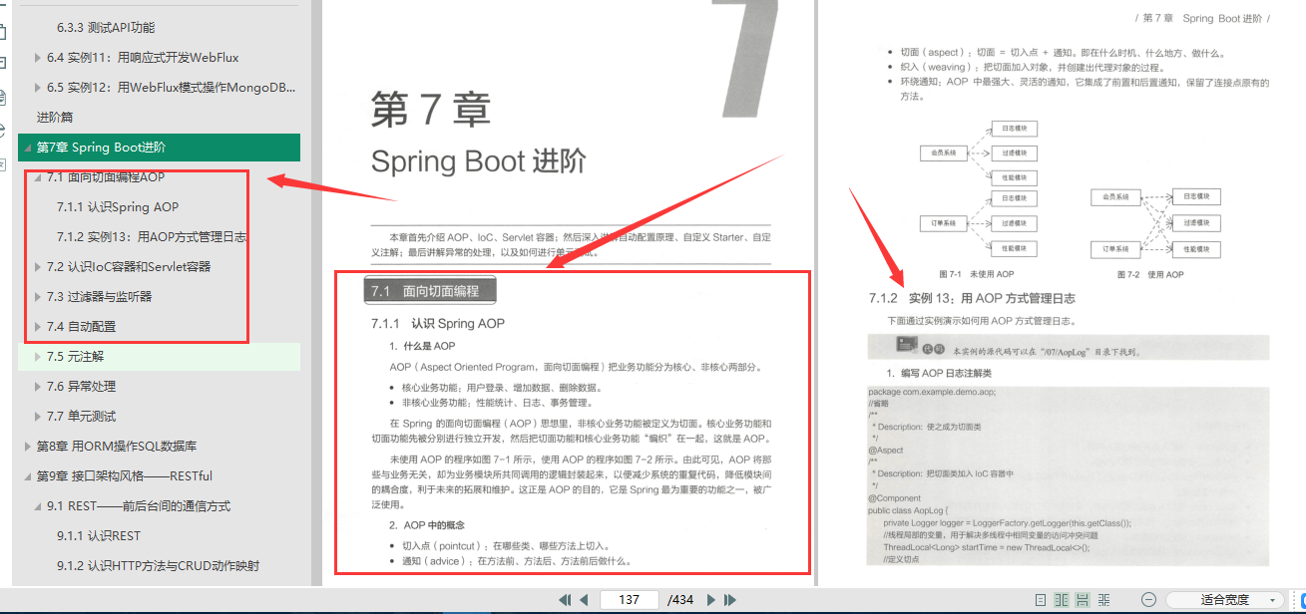Open bookmark 7.1 面向切面编程AOP

(x=106, y=177)
